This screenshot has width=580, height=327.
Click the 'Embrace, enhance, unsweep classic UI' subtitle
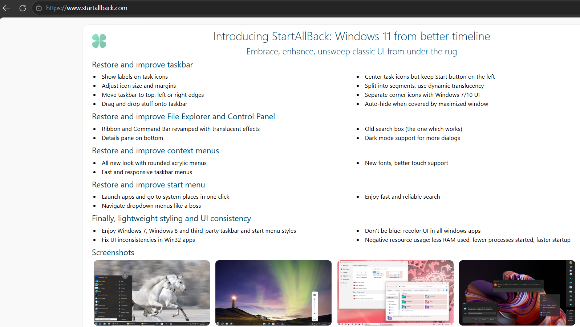tap(352, 51)
